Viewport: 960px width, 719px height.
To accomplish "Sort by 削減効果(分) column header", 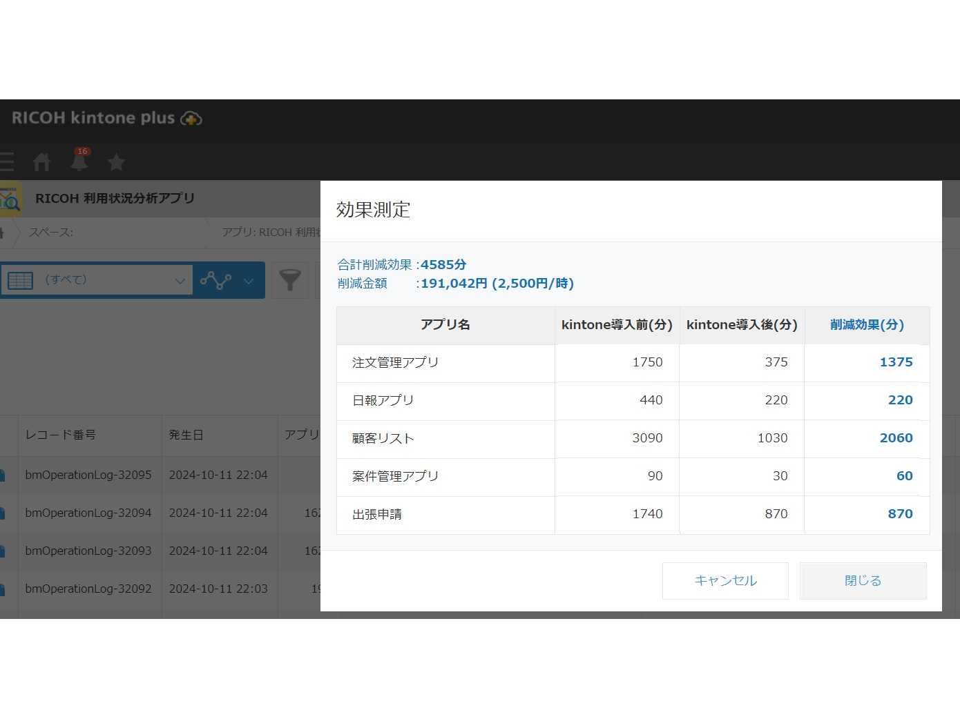I will point(867,324).
